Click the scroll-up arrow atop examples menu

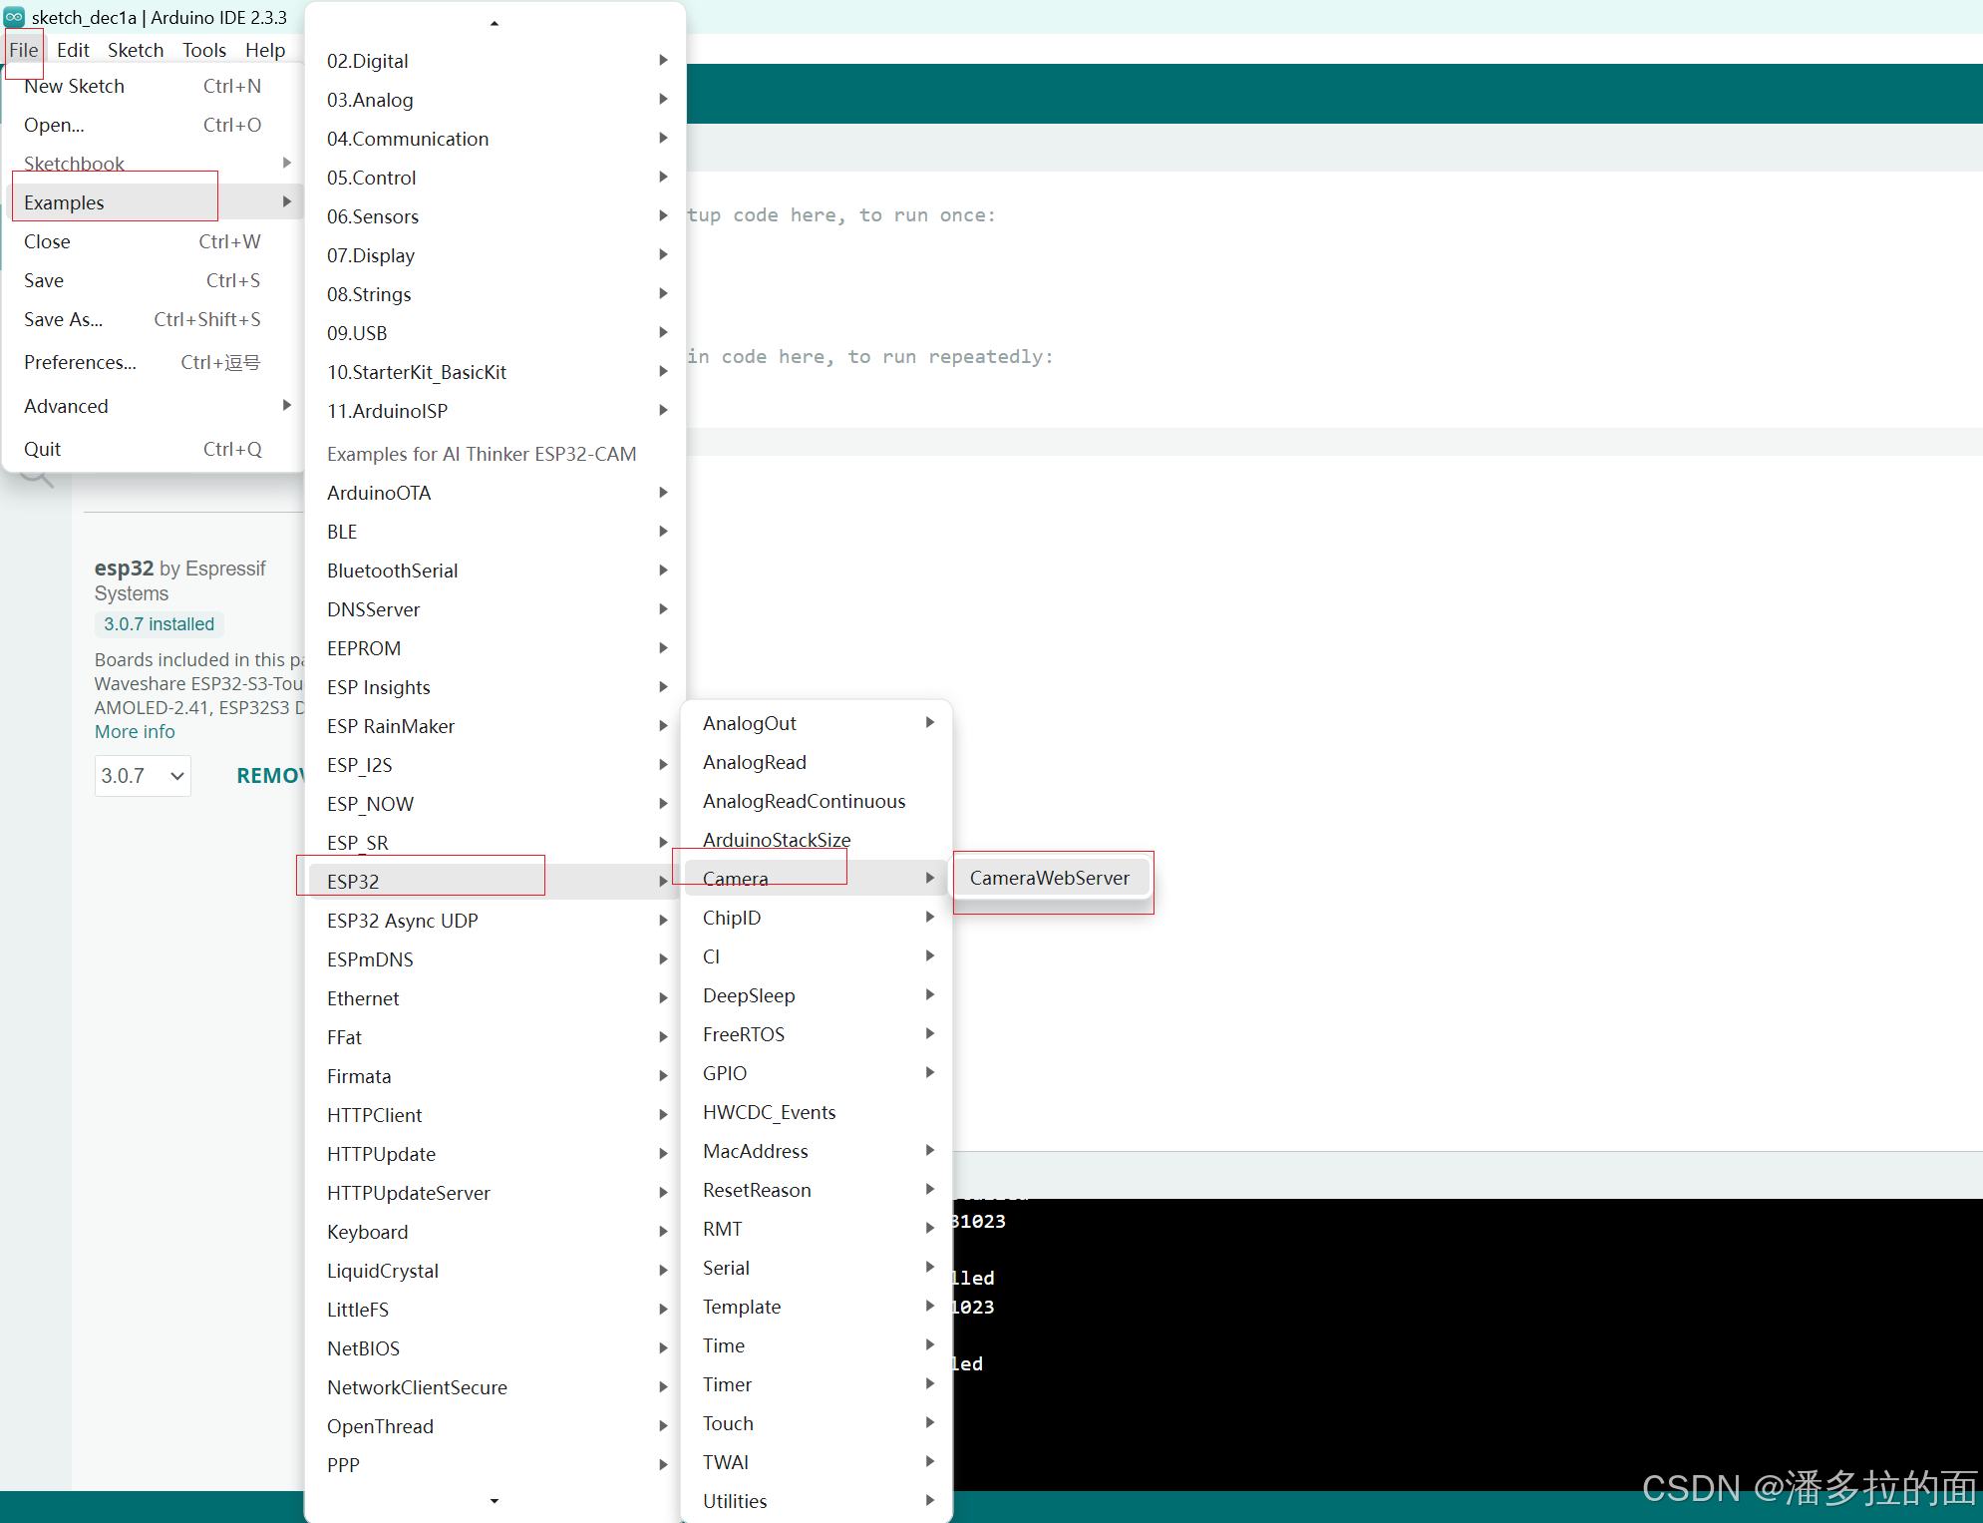(495, 23)
